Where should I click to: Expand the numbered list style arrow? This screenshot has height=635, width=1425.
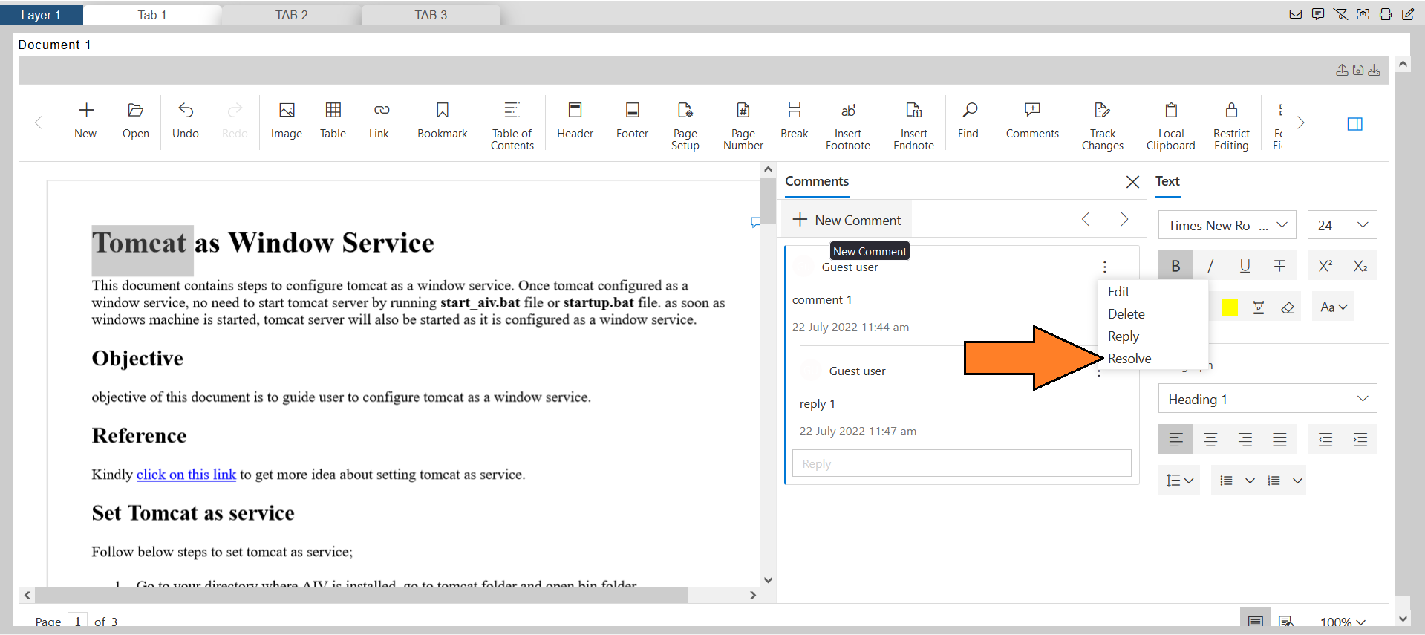point(1297,481)
